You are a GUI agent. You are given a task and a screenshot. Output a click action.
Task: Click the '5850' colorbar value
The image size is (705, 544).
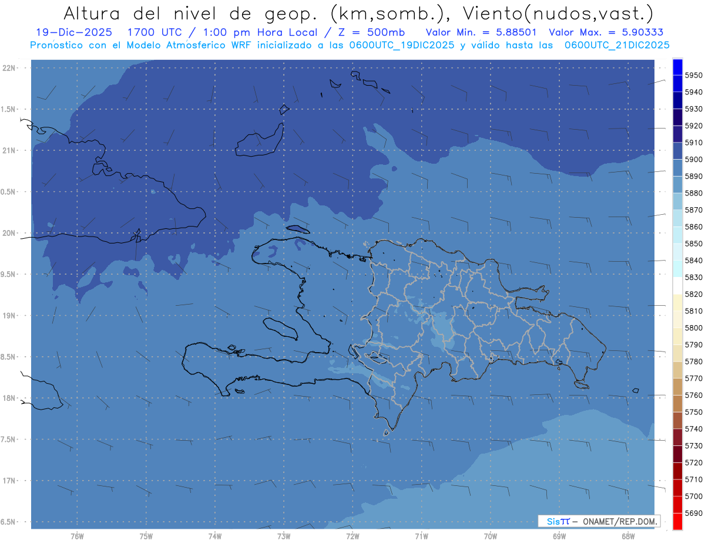click(x=693, y=244)
